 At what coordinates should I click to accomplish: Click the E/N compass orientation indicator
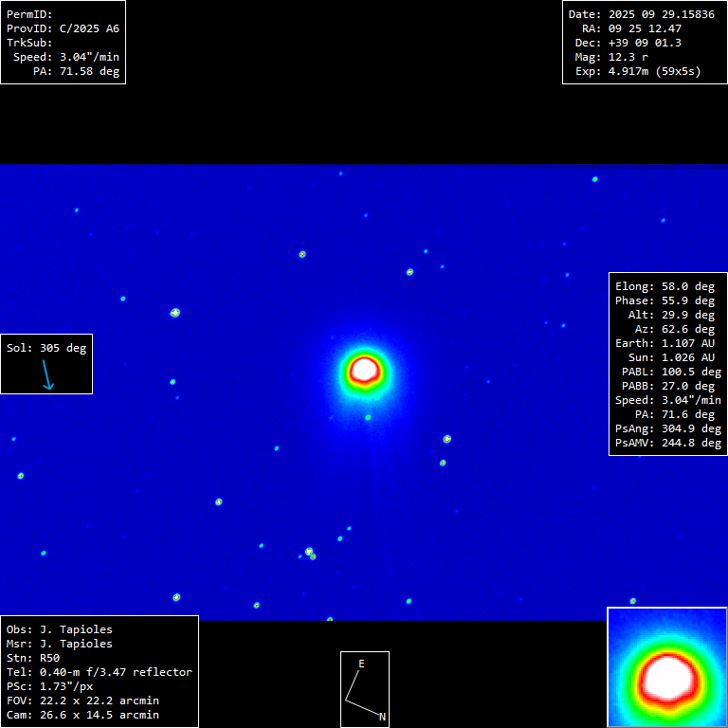365,689
